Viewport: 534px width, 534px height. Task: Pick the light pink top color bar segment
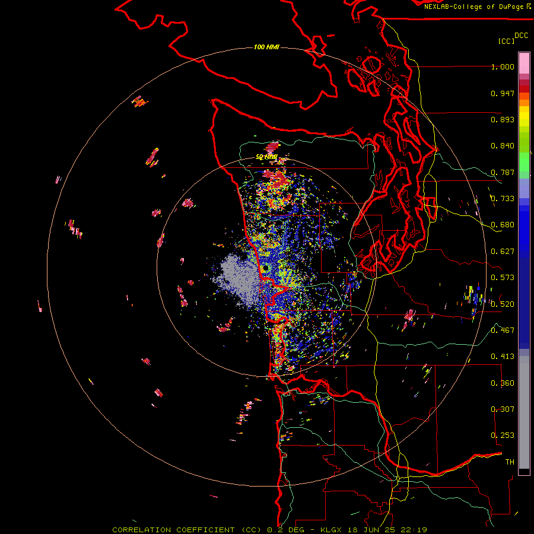[x=524, y=63]
